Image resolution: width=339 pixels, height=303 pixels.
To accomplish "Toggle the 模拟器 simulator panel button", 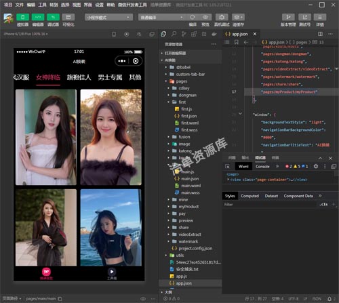I will [x=22, y=17].
